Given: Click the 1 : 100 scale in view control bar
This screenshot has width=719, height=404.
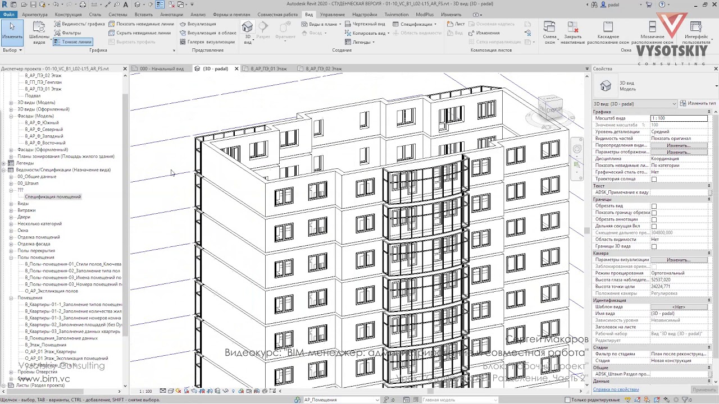Looking at the screenshot, I should [145, 391].
